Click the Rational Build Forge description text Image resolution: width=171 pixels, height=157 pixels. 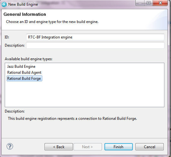coord(72,119)
